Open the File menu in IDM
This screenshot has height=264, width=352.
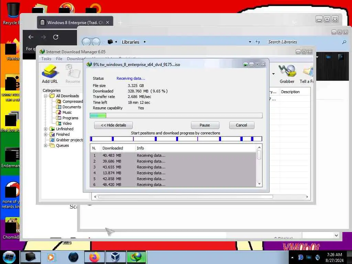59,59
